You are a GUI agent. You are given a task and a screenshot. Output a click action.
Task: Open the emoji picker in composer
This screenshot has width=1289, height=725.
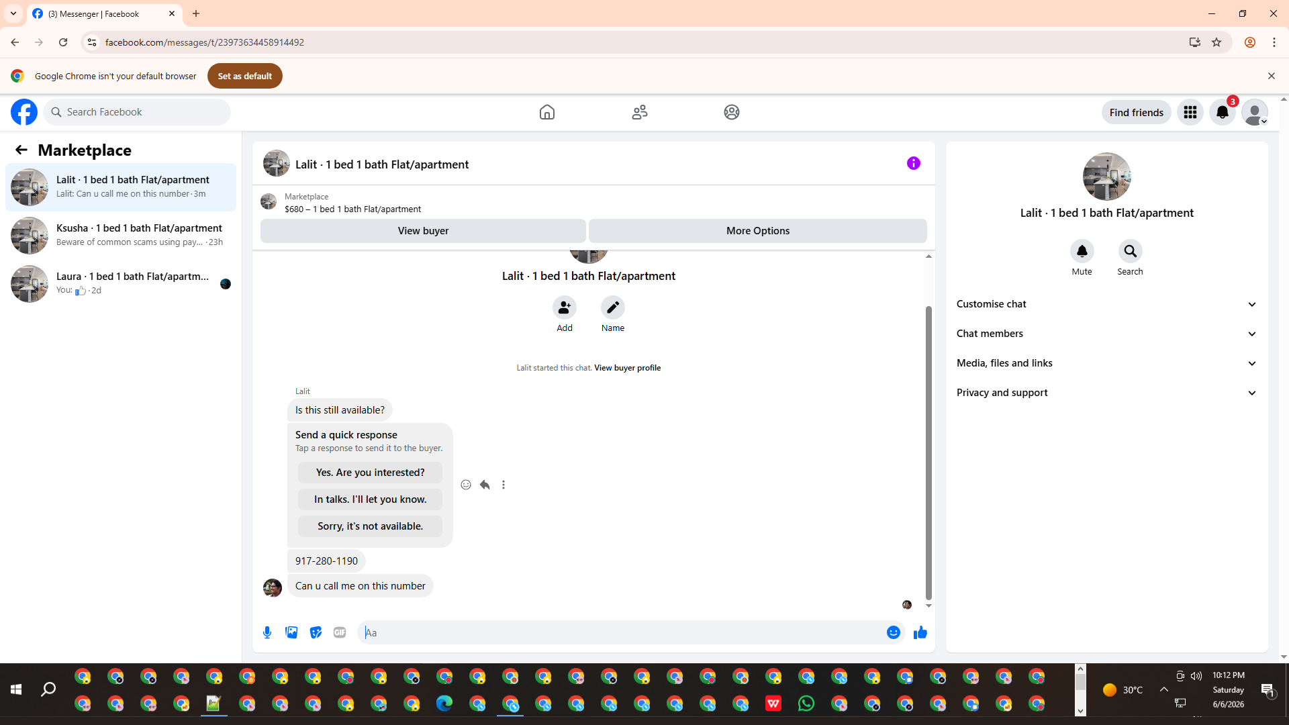(894, 632)
